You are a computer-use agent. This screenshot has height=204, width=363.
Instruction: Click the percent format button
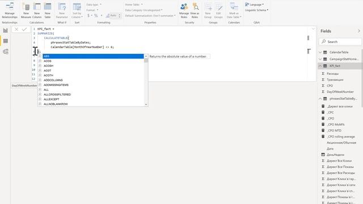[x=96, y=15]
